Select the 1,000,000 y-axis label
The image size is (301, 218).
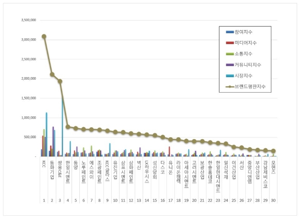tap(29, 118)
